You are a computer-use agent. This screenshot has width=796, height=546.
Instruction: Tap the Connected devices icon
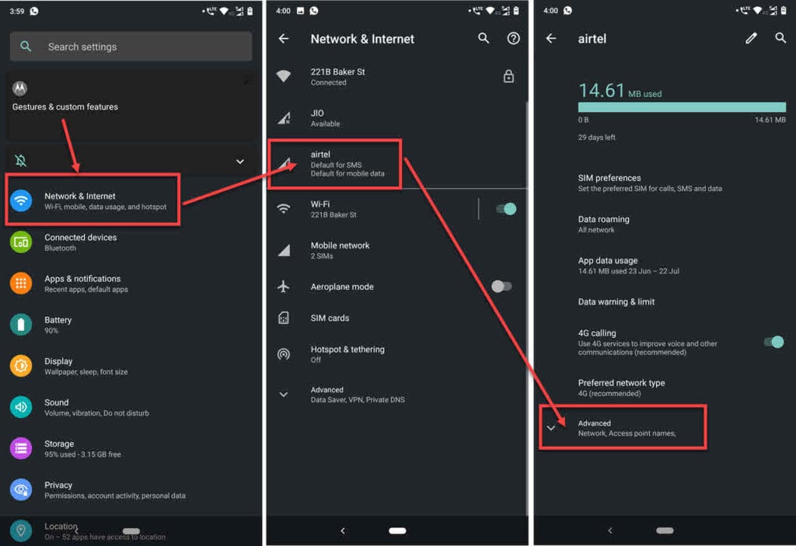tap(21, 242)
